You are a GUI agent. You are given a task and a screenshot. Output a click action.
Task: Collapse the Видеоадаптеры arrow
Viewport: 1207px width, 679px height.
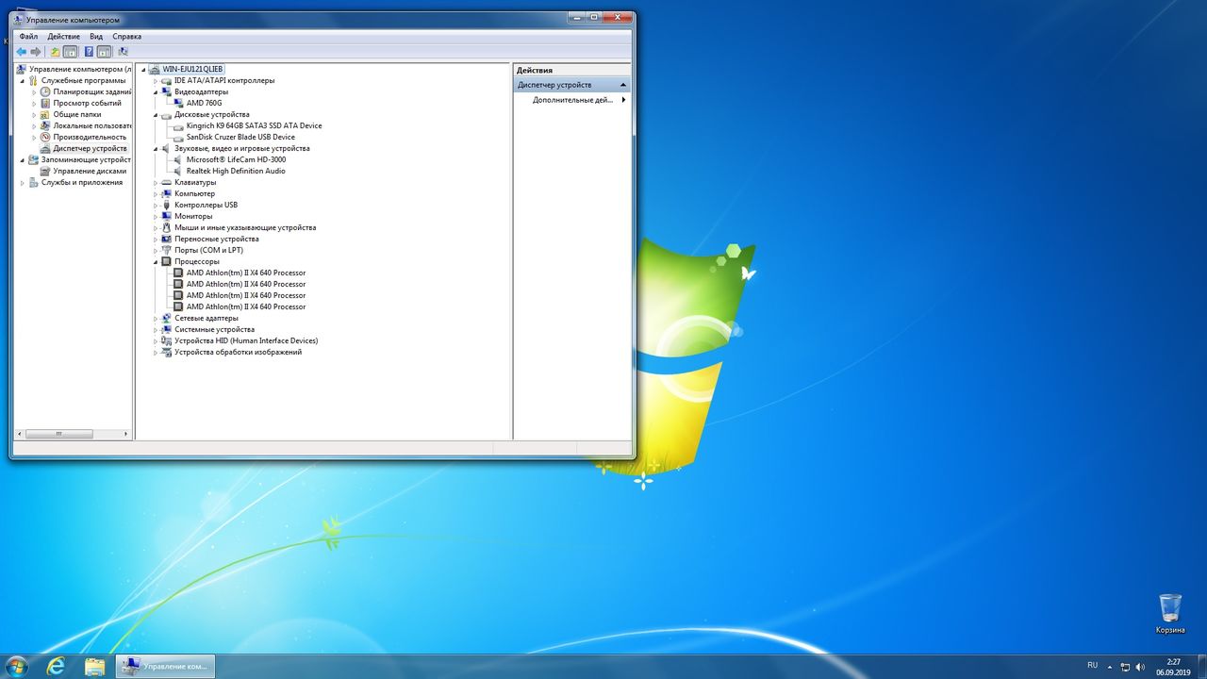156,91
